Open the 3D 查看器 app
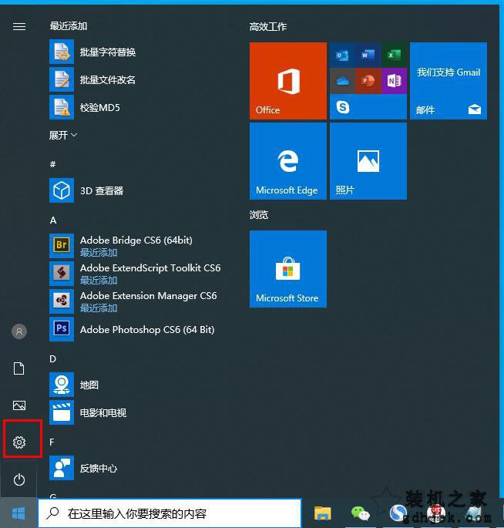The image size is (504, 528). point(86,190)
